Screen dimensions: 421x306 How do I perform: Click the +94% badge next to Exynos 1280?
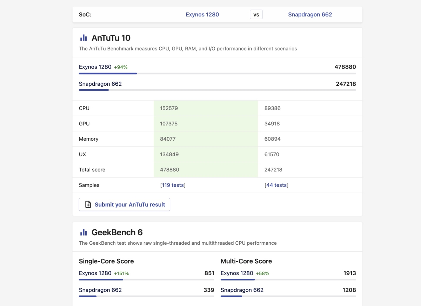(x=121, y=67)
